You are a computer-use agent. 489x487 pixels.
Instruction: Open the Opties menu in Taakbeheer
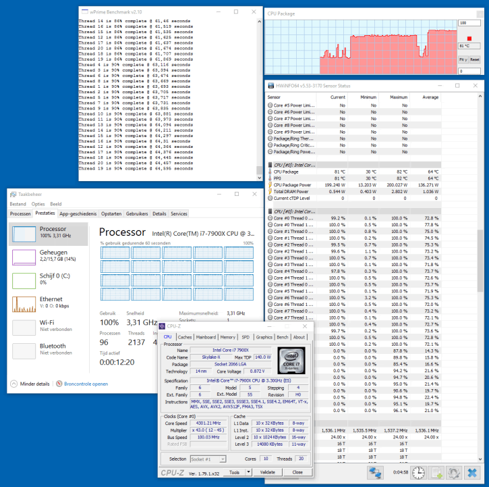(37, 203)
